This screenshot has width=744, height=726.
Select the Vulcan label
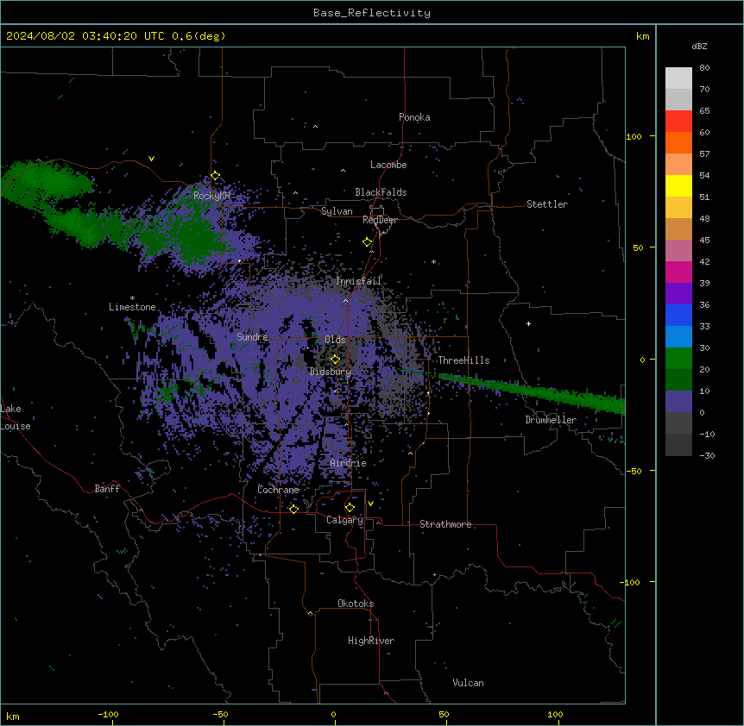[x=469, y=683]
